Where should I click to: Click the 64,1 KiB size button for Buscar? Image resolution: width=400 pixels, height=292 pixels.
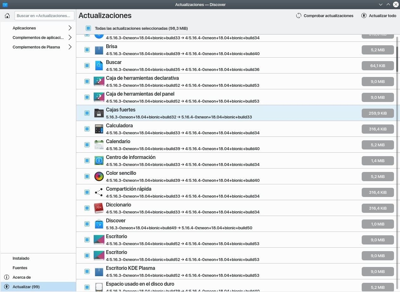[378, 66]
